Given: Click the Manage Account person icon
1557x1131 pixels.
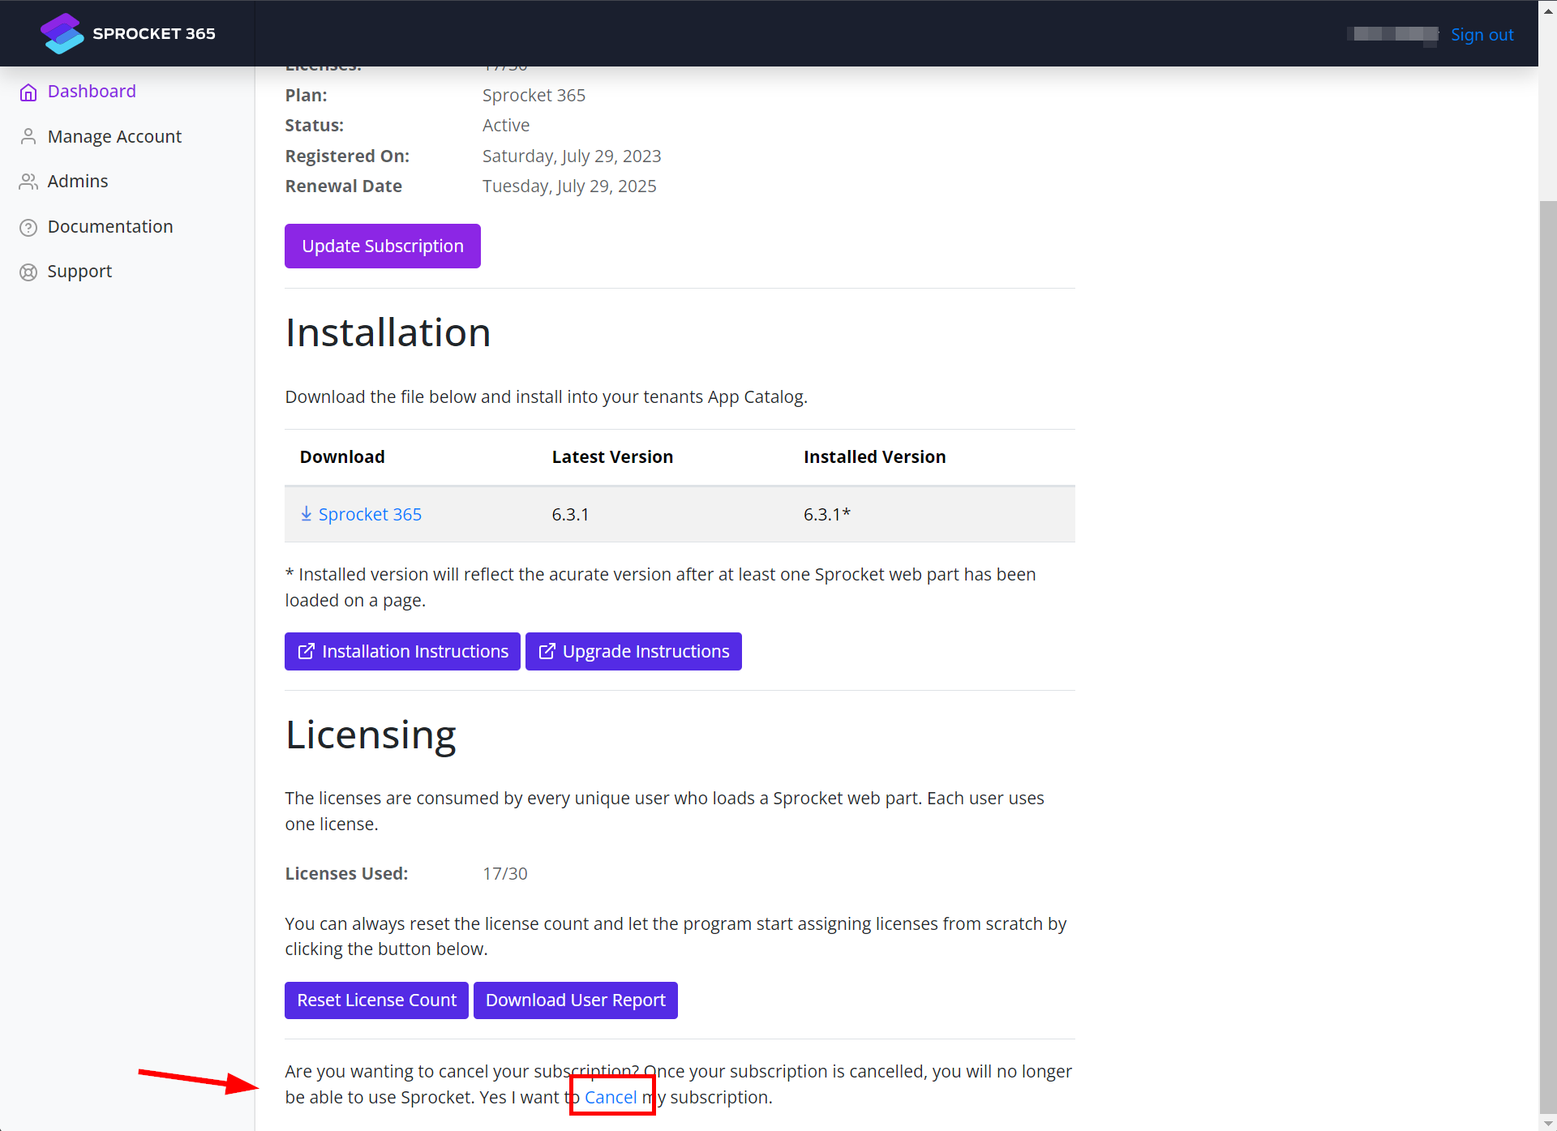Looking at the screenshot, I should point(28,137).
